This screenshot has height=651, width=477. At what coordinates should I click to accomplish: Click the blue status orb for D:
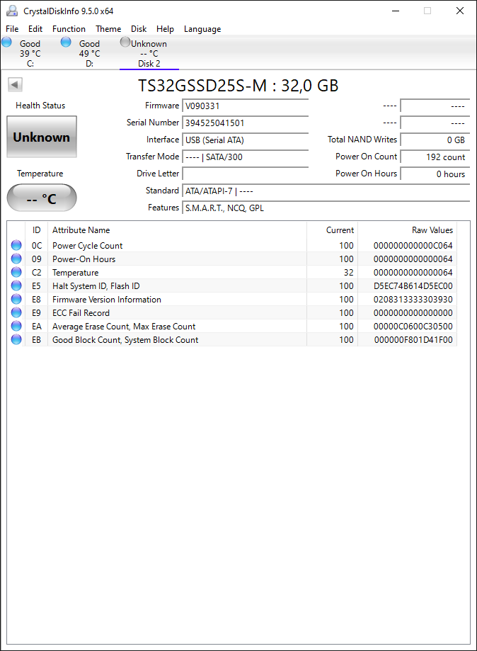66,42
